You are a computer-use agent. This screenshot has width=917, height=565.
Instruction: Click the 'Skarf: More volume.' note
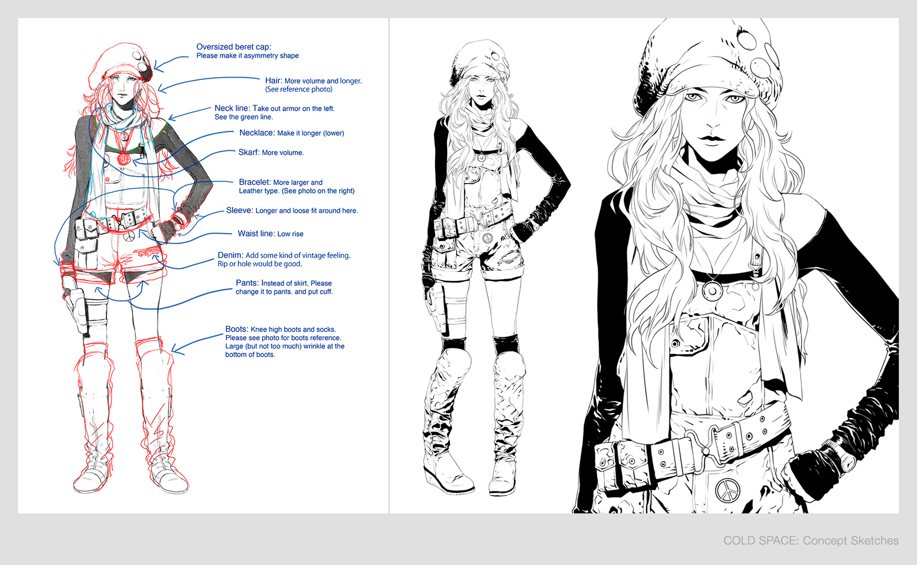coord(271,152)
